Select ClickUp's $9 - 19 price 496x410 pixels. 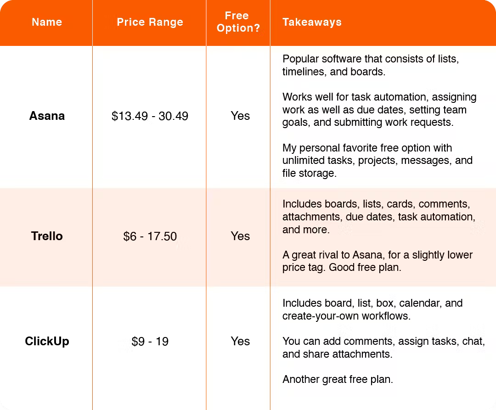[x=150, y=342]
